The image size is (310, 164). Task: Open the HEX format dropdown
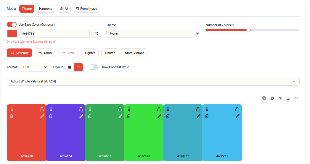33,67
